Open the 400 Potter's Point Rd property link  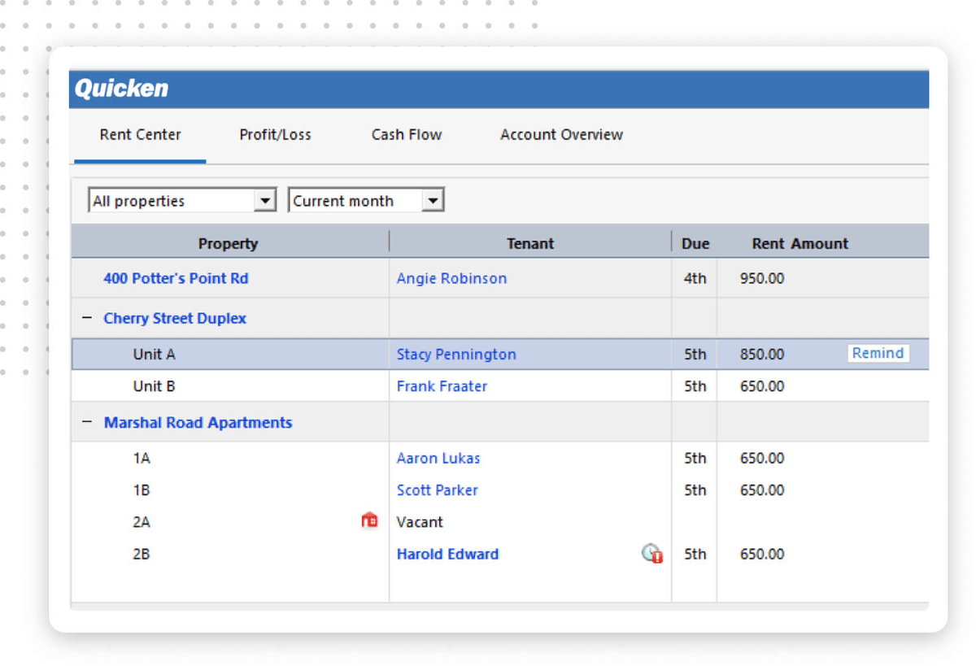point(176,277)
